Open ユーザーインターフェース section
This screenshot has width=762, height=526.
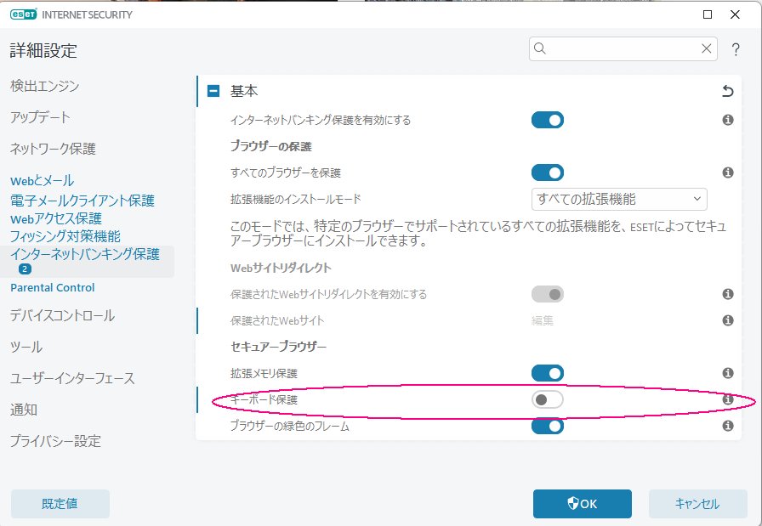[x=72, y=378]
